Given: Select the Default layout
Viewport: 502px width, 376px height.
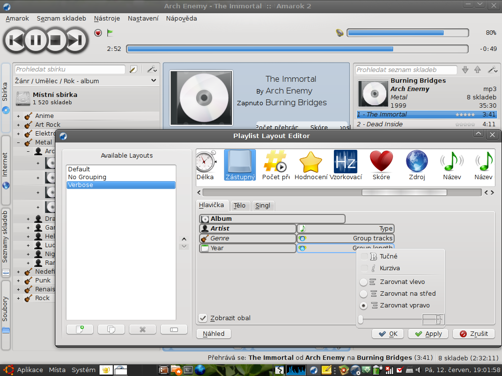Looking at the screenshot, I should coord(121,169).
